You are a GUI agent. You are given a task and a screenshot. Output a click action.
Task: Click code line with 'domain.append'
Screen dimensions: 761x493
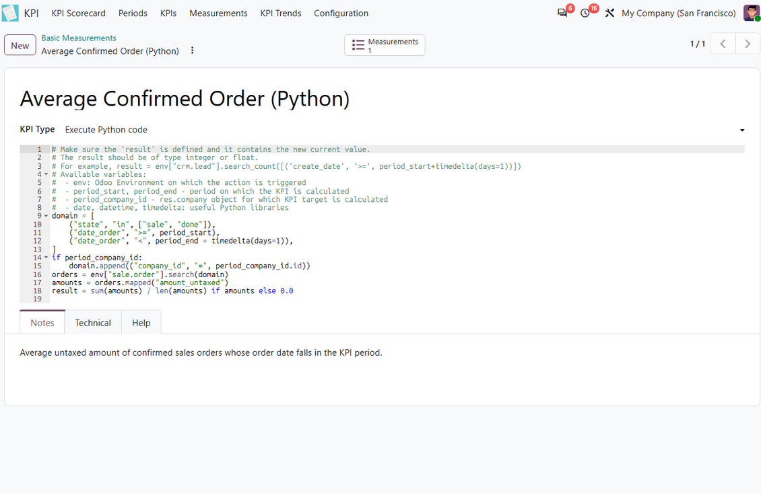point(189,266)
